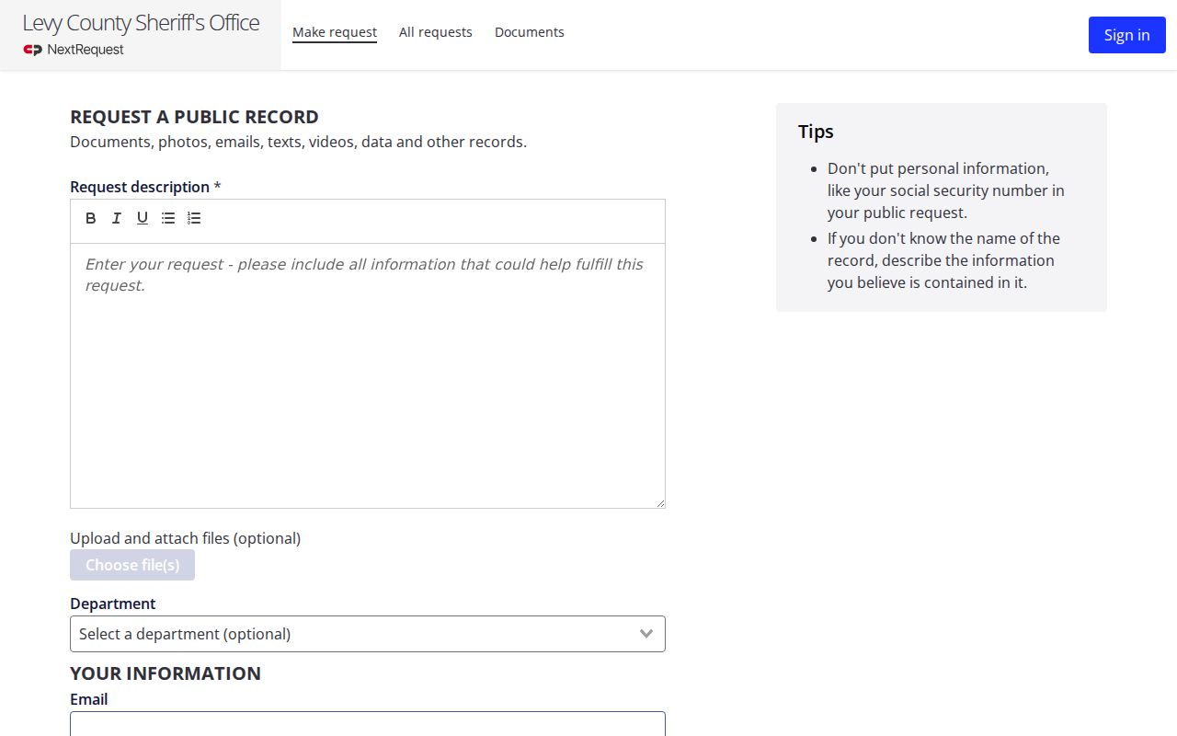This screenshot has height=736, width=1177.
Task: Click Choose file(s) upload button
Action: [x=132, y=565]
